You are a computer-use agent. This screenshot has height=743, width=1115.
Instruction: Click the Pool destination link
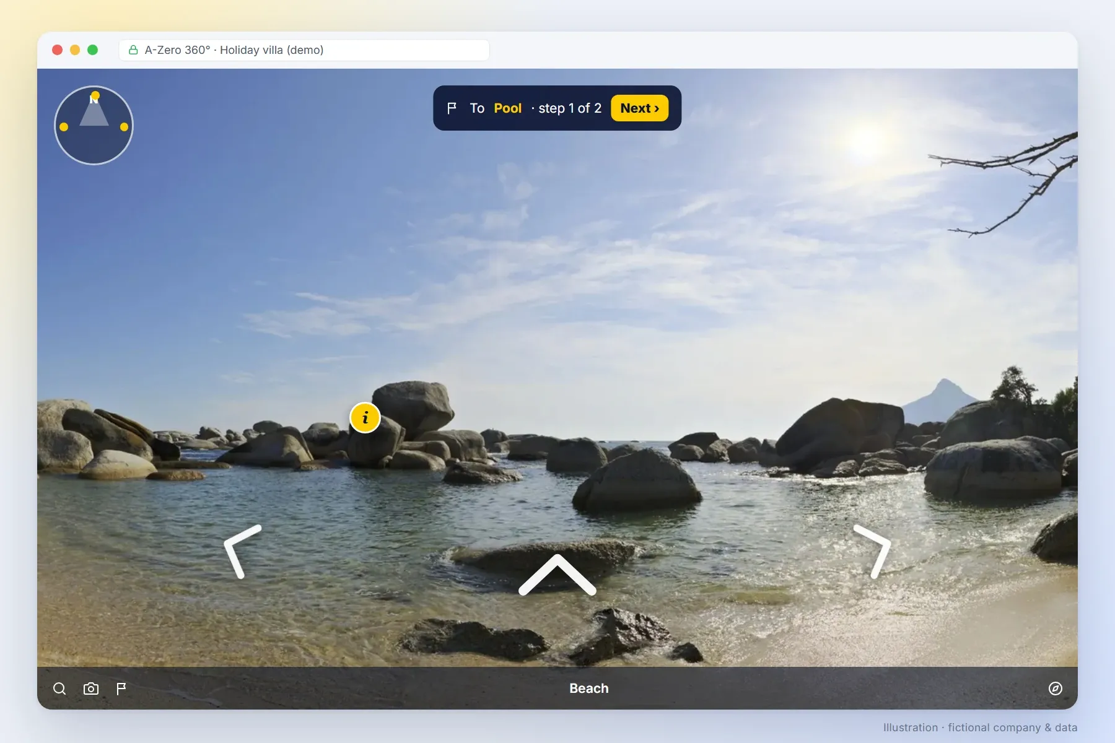508,108
